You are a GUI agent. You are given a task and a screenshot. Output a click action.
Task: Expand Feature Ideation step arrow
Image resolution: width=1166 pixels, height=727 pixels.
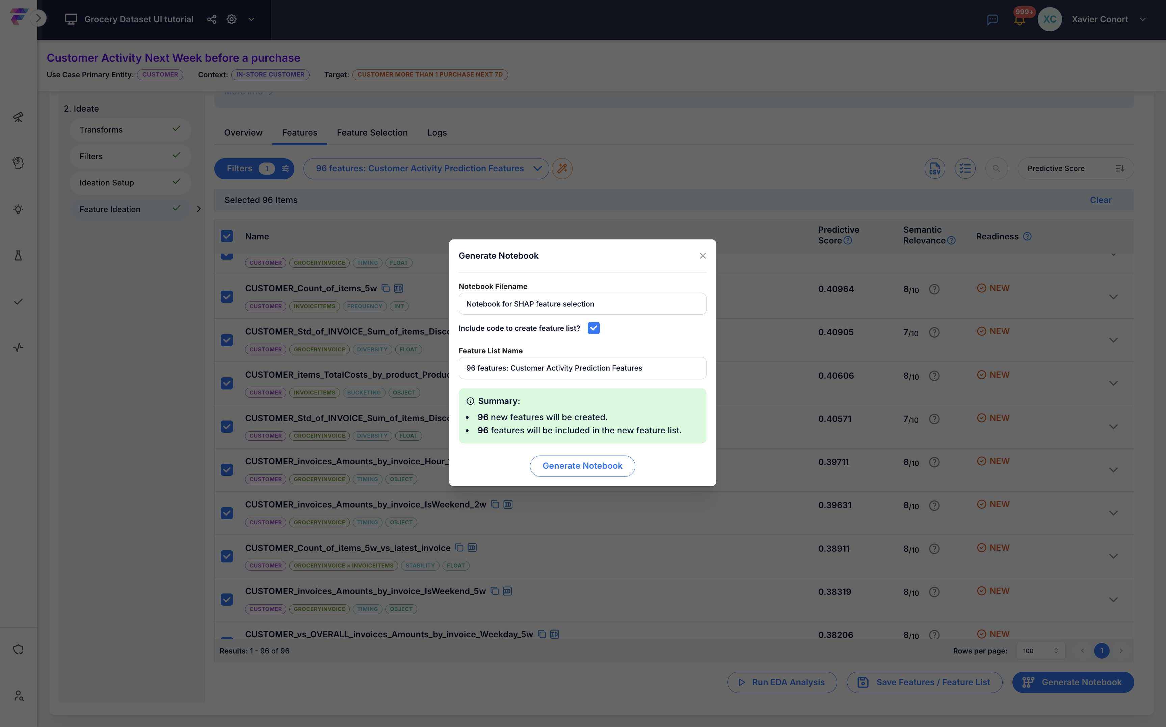[198, 209]
